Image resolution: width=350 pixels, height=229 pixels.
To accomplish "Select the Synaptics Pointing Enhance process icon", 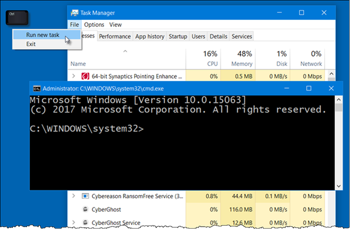I will 85,76.
